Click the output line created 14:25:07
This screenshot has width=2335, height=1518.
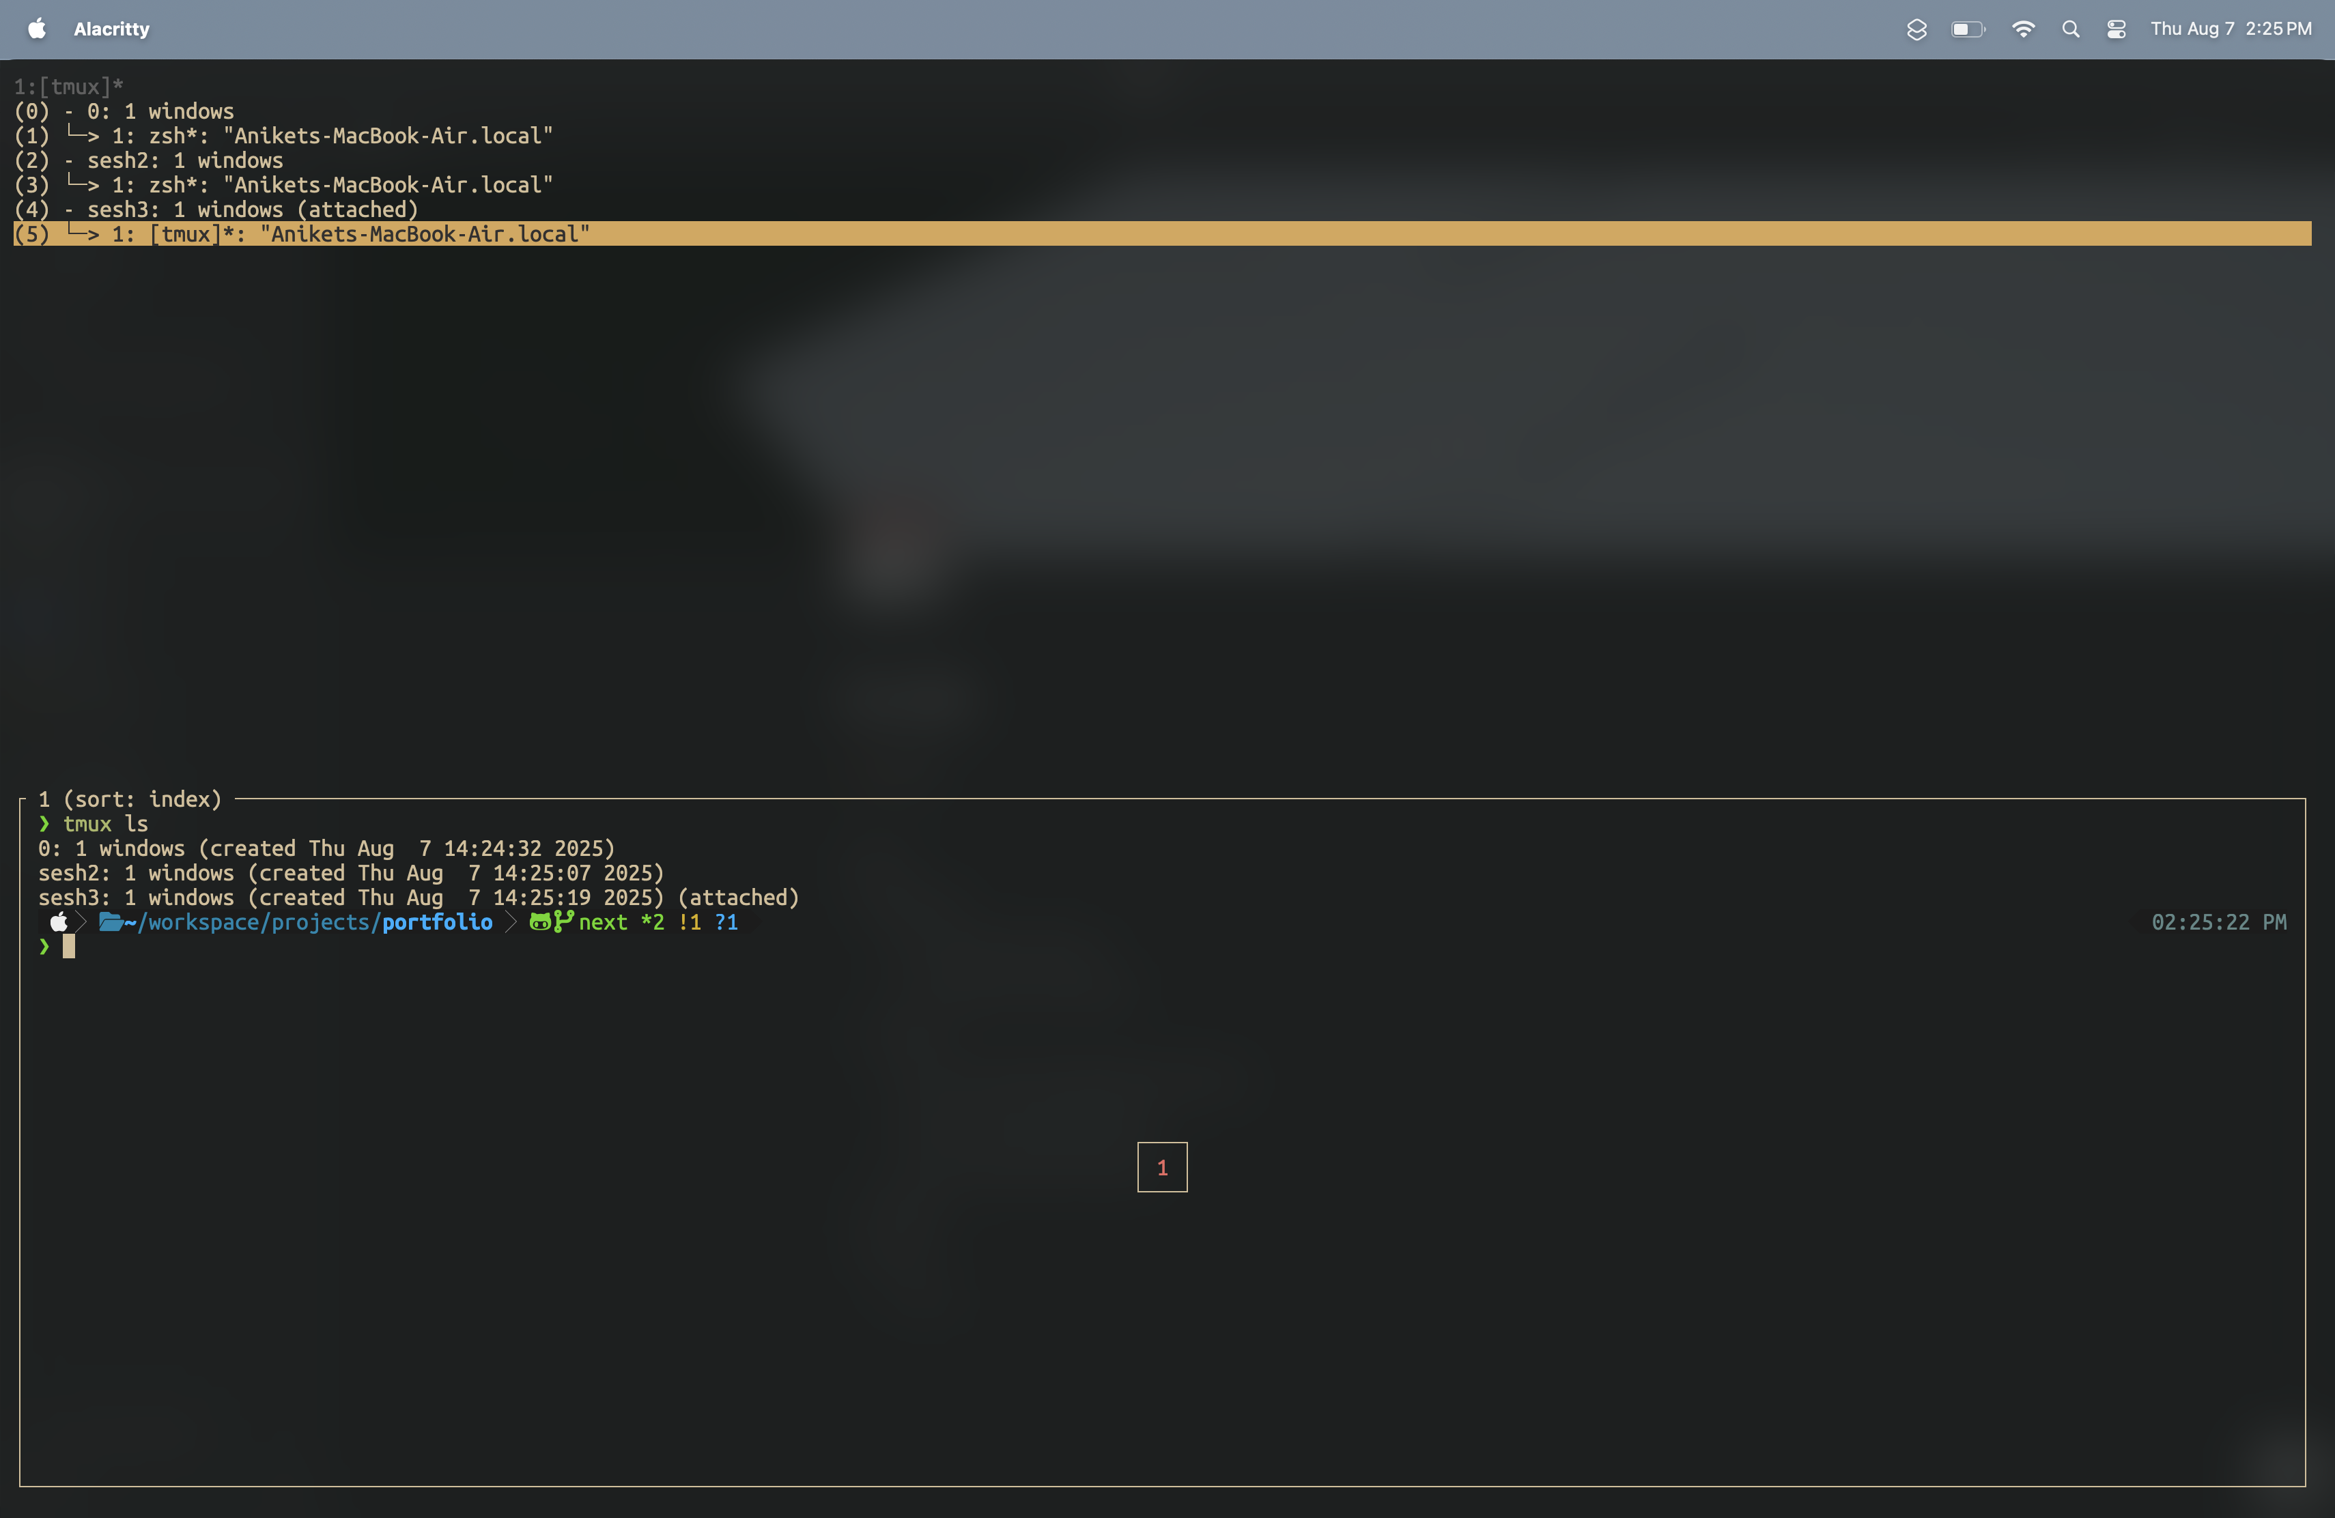point(351,873)
